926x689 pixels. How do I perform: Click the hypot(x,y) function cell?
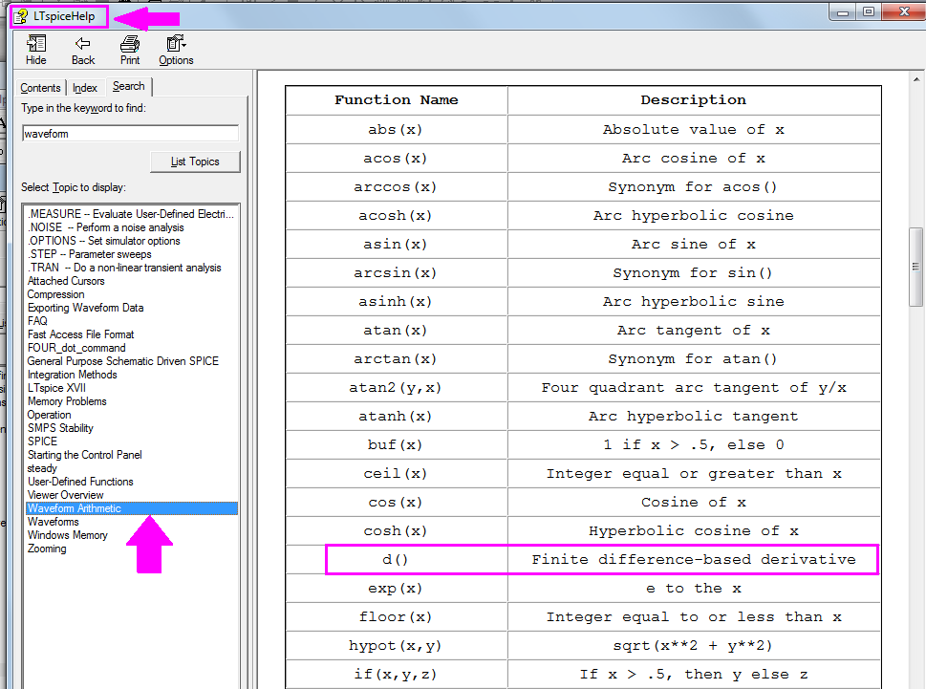click(396, 645)
